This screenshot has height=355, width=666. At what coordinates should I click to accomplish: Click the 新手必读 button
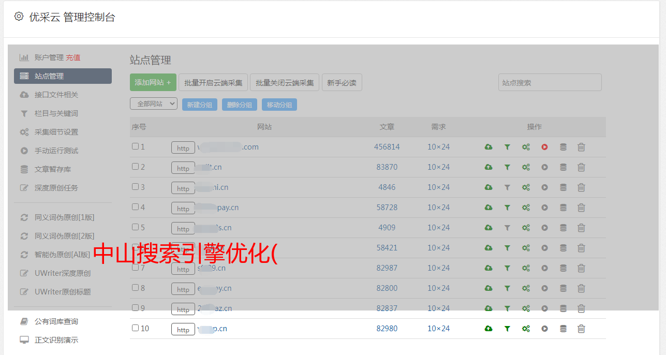click(342, 82)
